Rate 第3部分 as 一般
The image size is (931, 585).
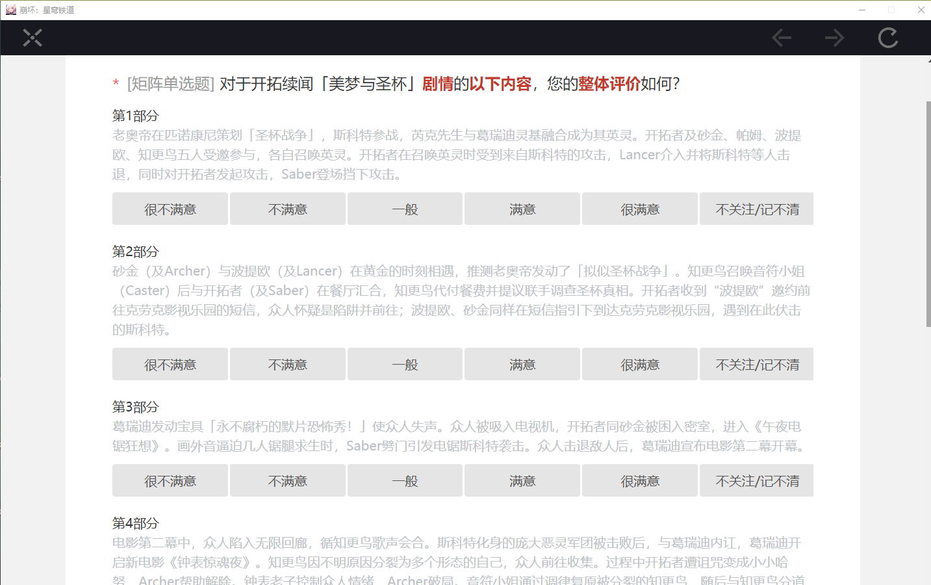pyautogui.click(x=405, y=481)
